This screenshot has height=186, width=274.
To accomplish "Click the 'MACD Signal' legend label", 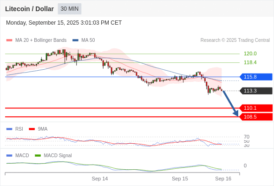I will coord(58,156).
